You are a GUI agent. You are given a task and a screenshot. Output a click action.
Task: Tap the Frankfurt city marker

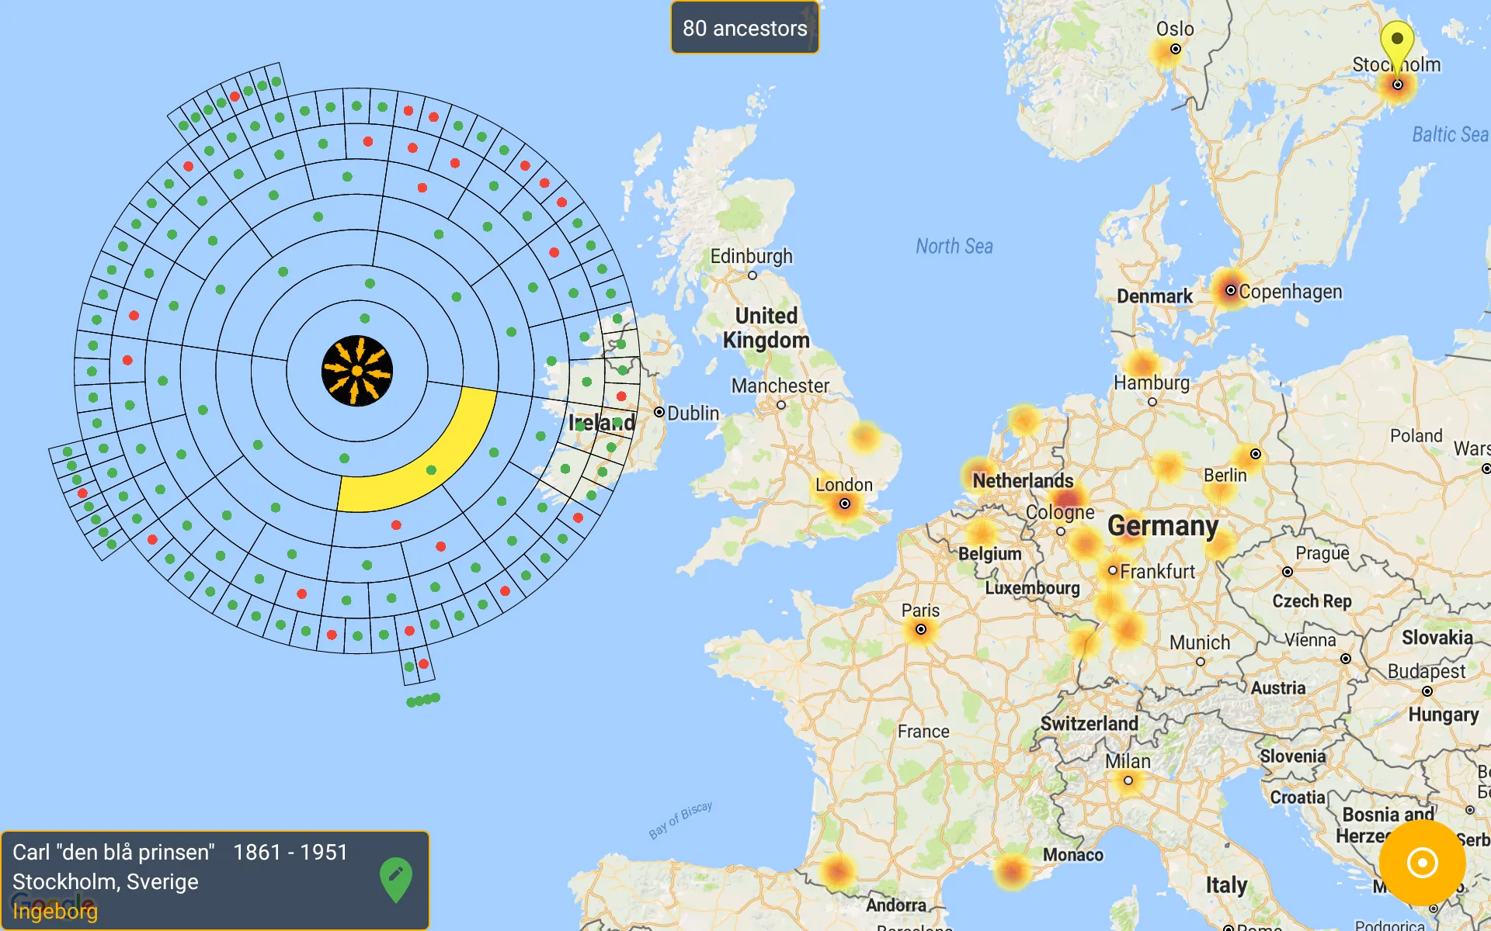click(x=1113, y=570)
